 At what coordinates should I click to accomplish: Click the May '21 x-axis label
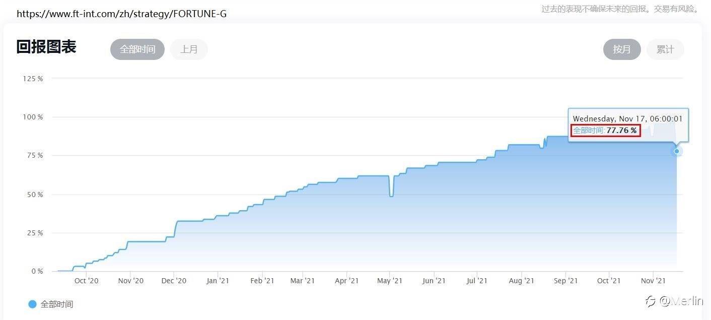point(390,281)
